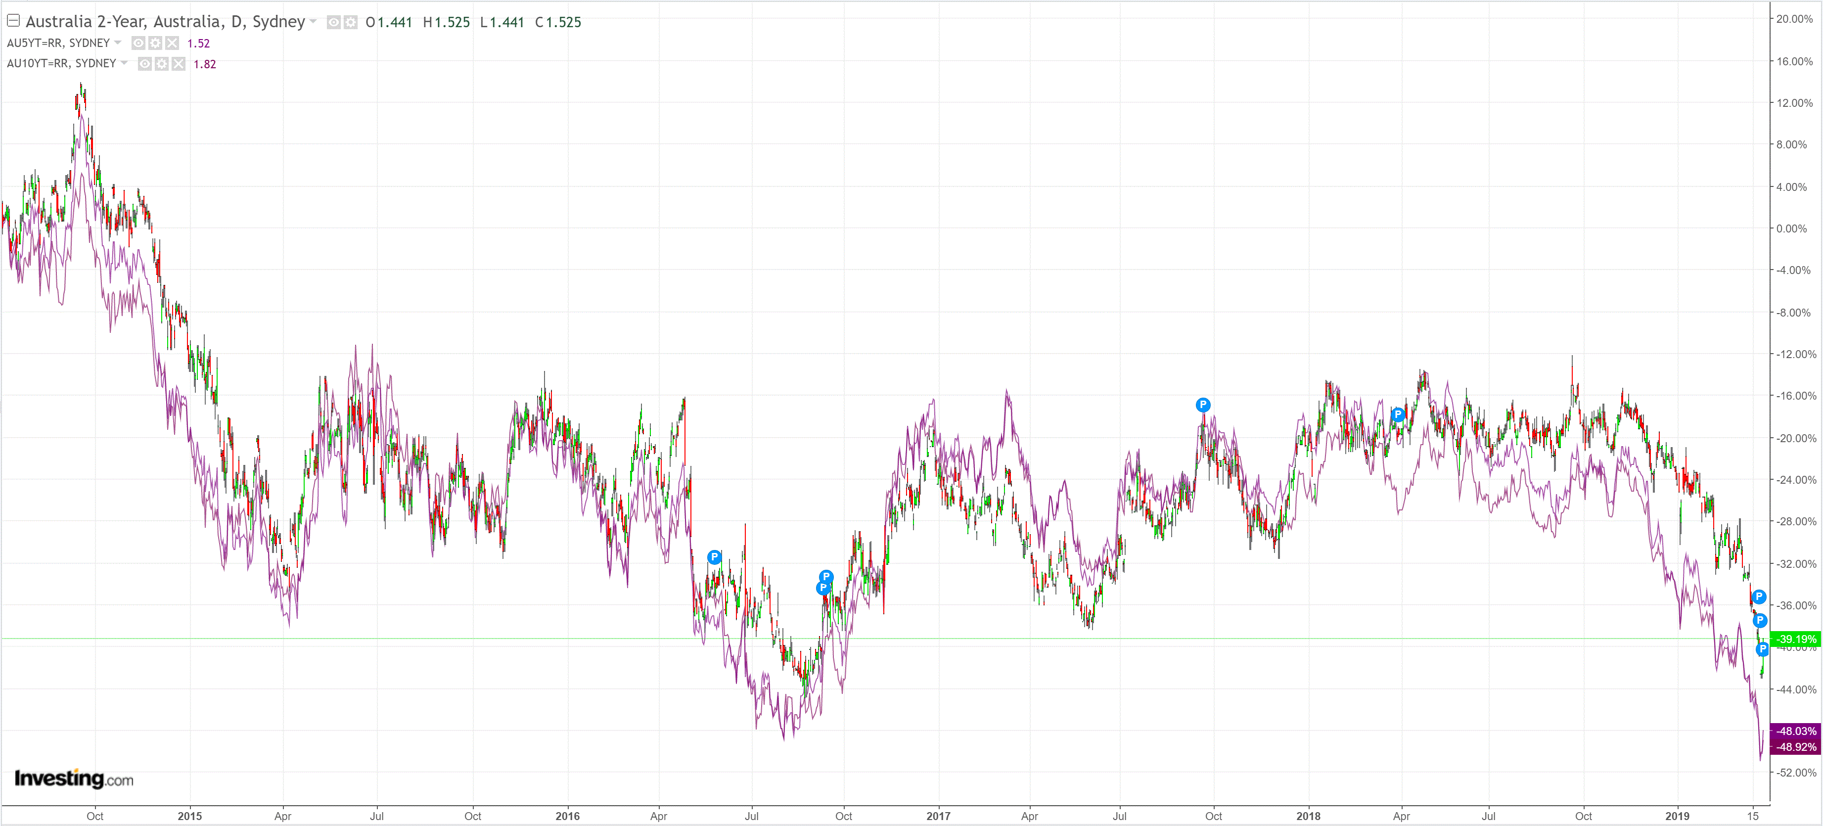Open the Australia 2-Year title dropdown arrow
Screen dimensions: 1823x826
[314, 21]
